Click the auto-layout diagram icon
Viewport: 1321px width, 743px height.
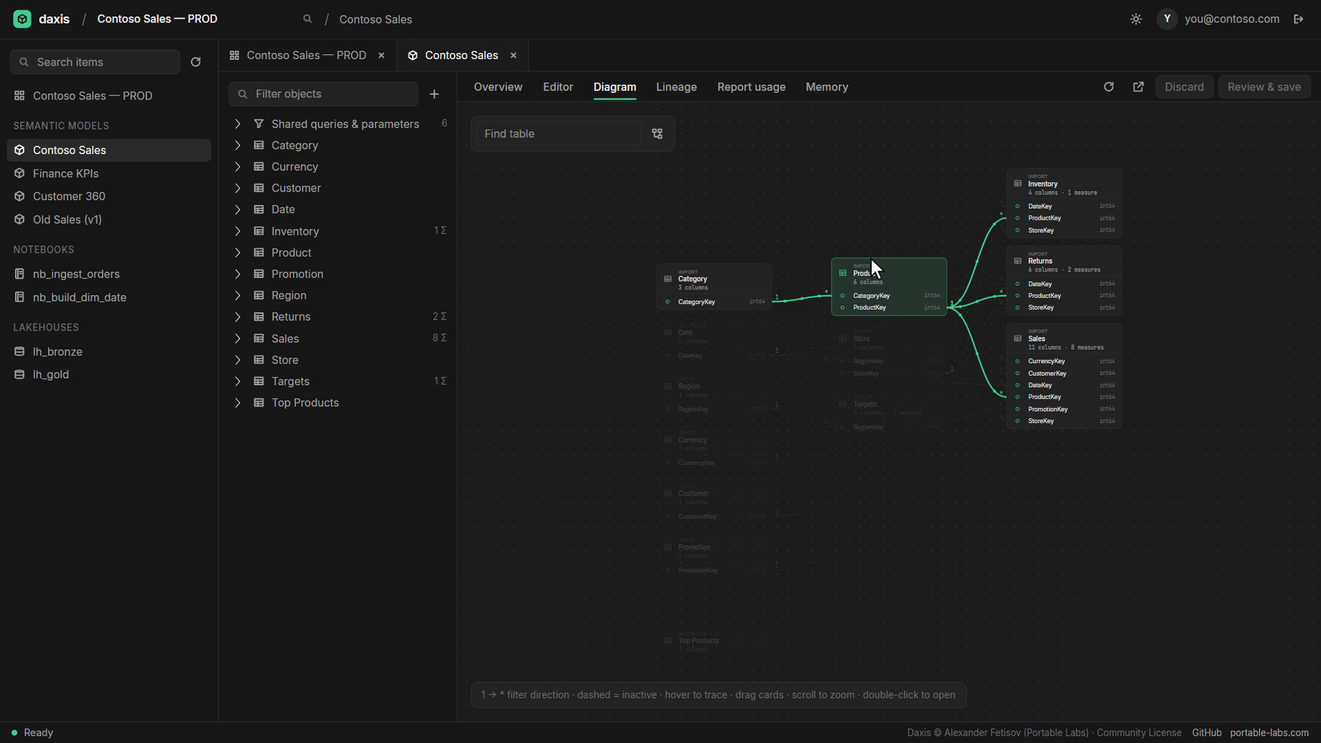657,134
